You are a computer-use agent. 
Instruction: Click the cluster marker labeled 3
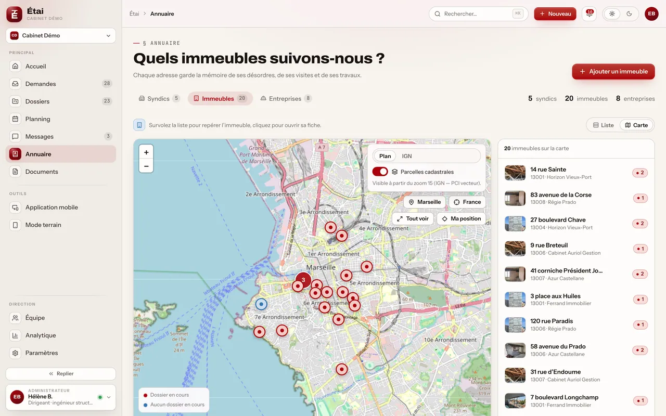(x=303, y=280)
